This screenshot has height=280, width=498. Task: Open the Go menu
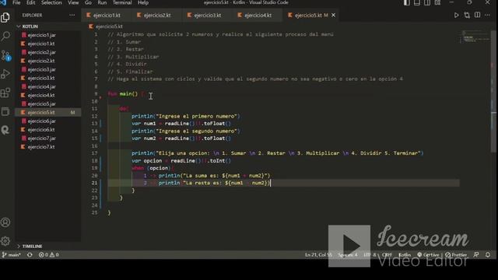click(x=88, y=2)
